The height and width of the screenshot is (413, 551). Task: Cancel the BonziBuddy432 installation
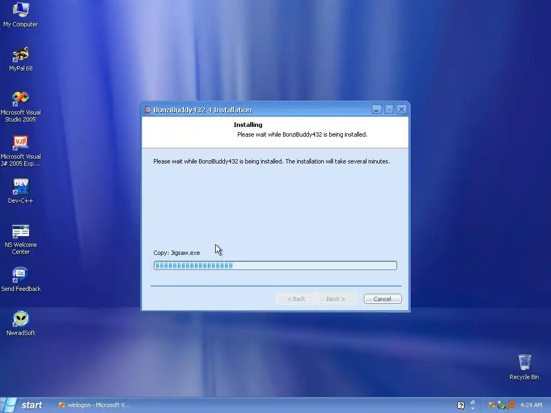(383, 299)
